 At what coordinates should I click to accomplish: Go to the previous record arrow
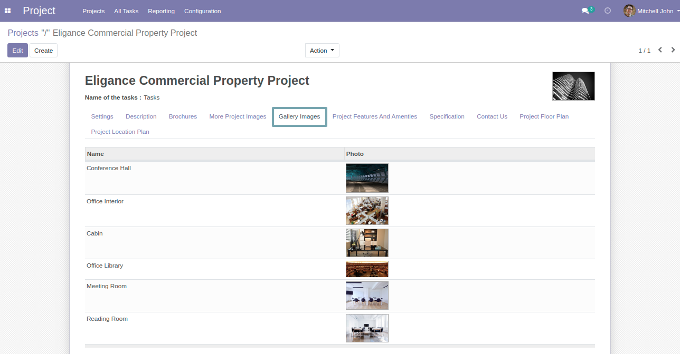coord(660,50)
